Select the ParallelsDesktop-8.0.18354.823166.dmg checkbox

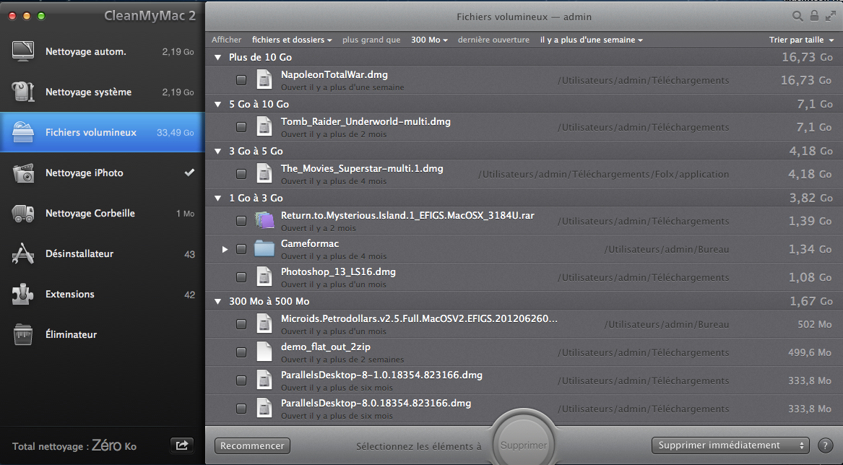241,409
